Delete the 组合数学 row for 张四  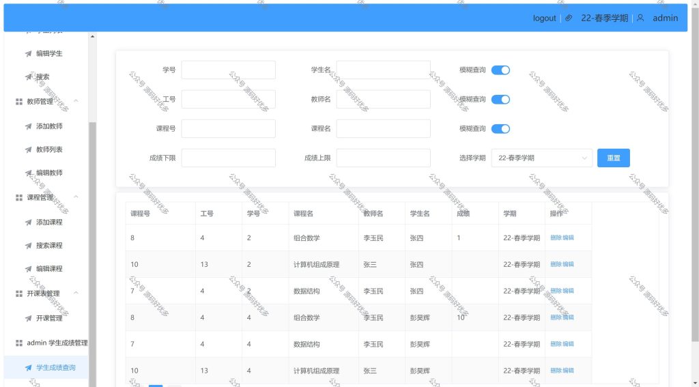tap(556, 238)
